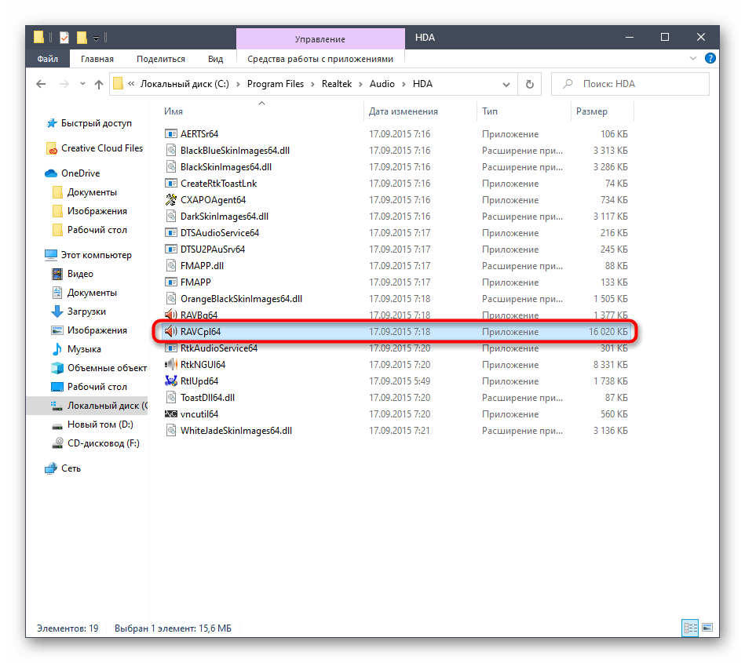Select the RtkAudioService64 file name
745x663 pixels.
click(218, 348)
